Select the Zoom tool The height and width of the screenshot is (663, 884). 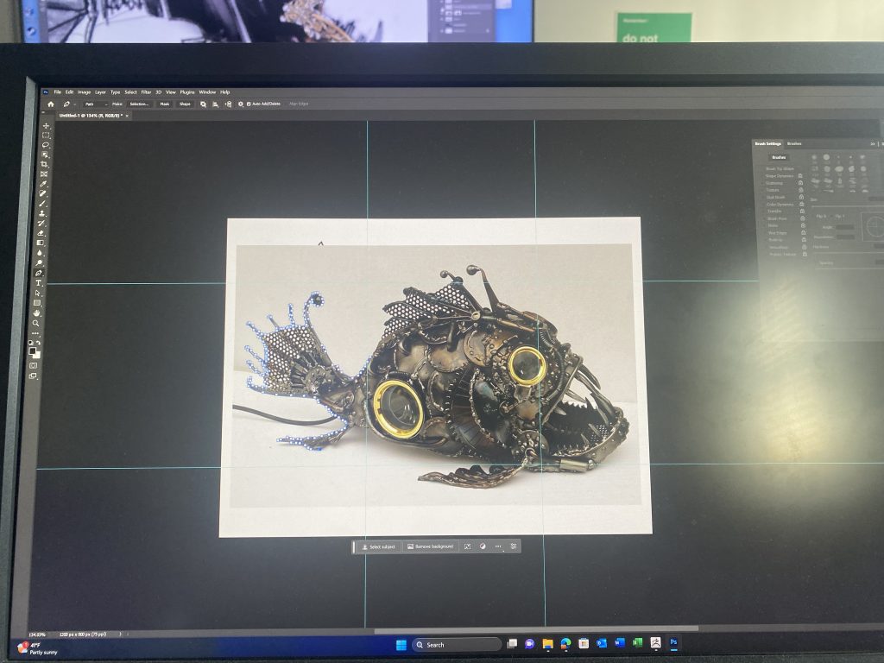click(x=36, y=323)
